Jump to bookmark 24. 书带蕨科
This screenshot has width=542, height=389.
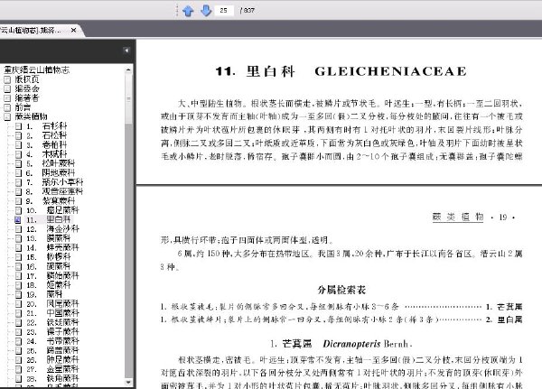(52, 341)
